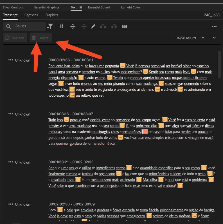Open the Captions sub-tab
223x224 pixels.
(31, 15)
